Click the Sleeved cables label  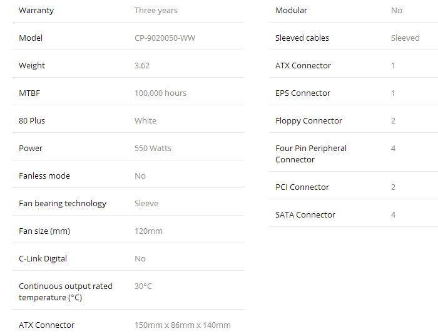(302, 38)
